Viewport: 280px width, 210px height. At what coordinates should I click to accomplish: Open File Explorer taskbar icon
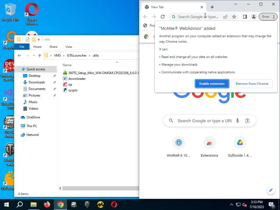pyautogui.click(x=33, y=205)
